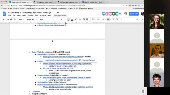Viewport: 170px width, 95px height.
Task: Switch to the Patch glibc manifest tab
Action: [x=69, y=2]
